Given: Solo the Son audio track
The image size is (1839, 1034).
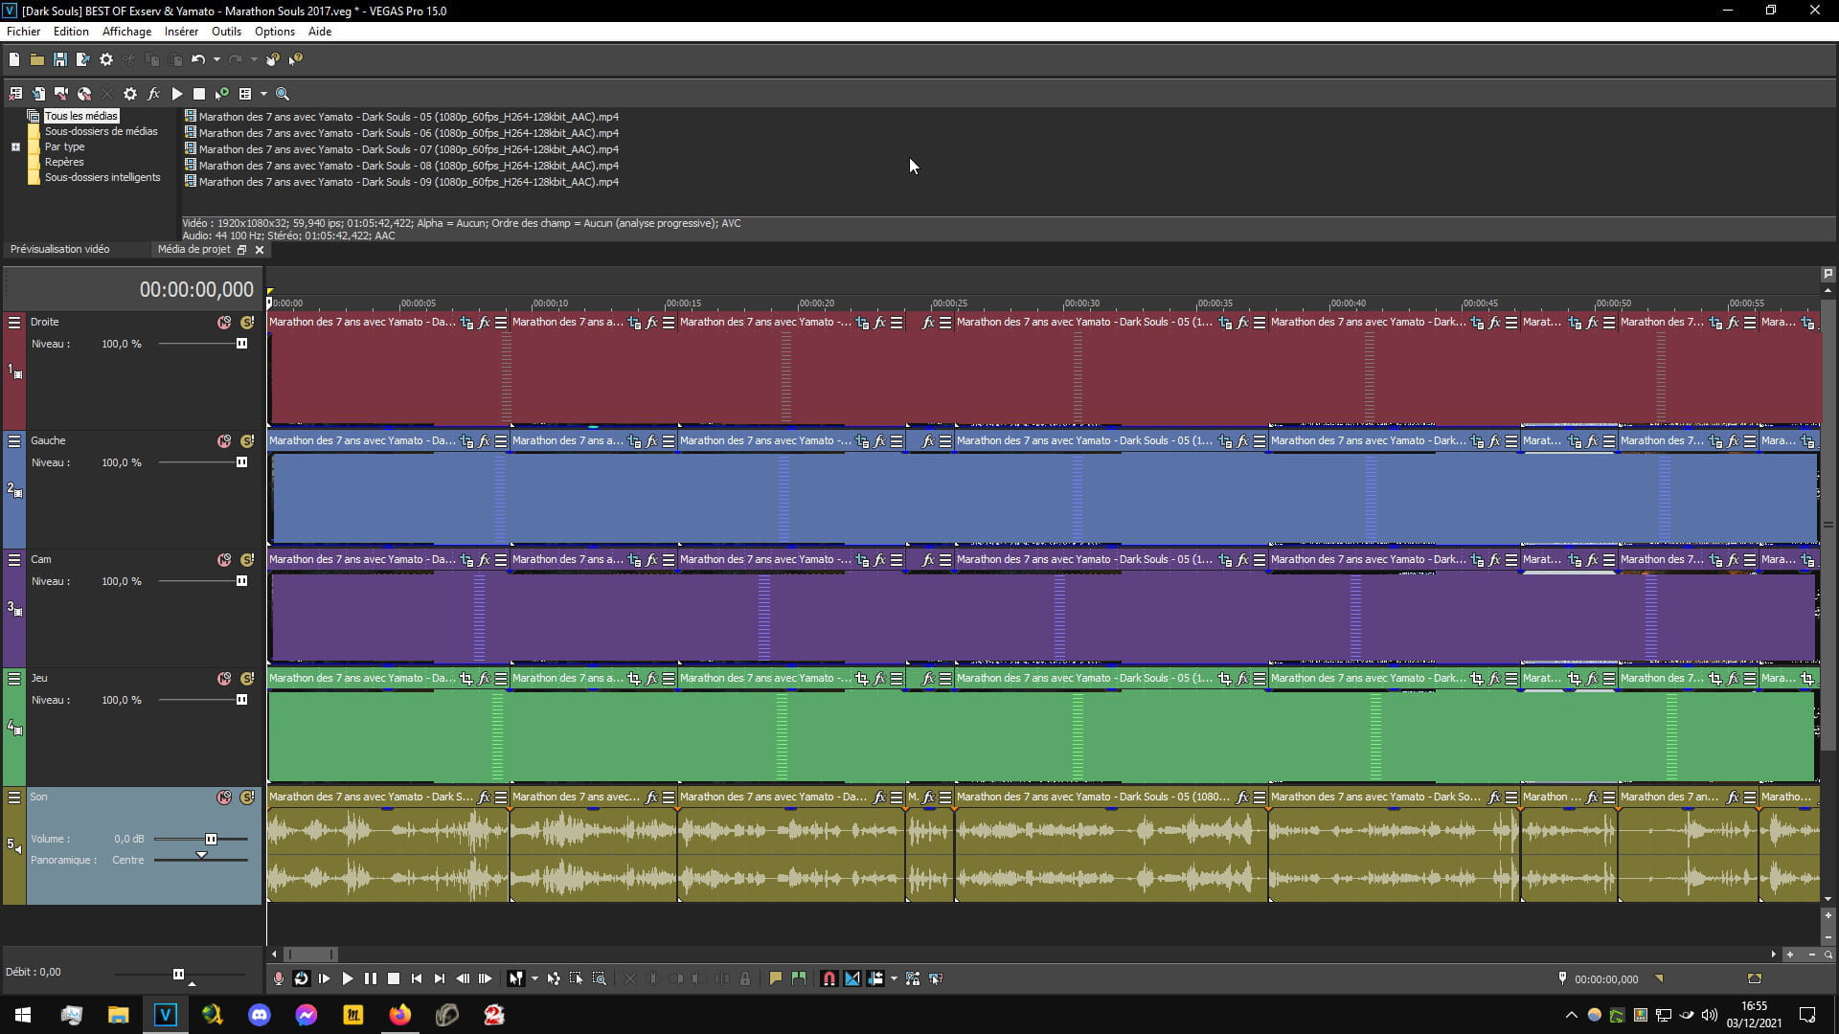Looking at the screenshot, I should pyautogui.click(x=247, y=798).
